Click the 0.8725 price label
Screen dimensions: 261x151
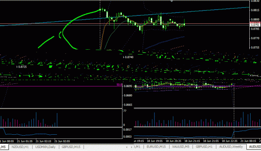22,67
